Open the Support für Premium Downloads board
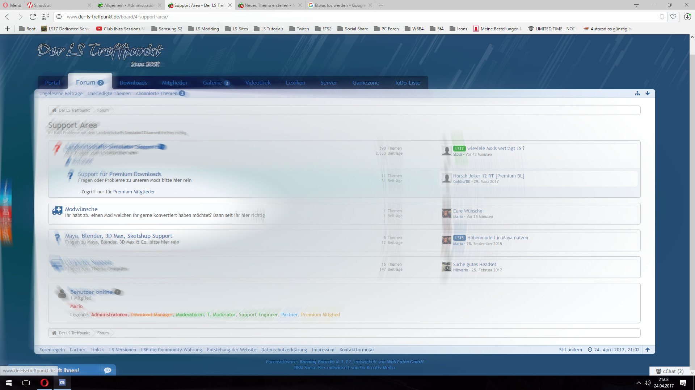 pyautogui.click(x=119, y=174)
